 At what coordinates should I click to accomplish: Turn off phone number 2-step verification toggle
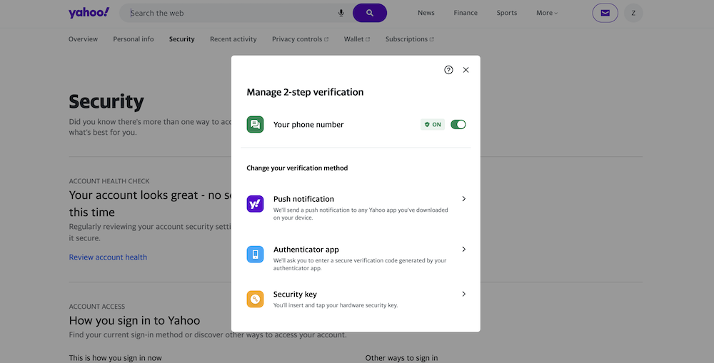coord(458,125)
